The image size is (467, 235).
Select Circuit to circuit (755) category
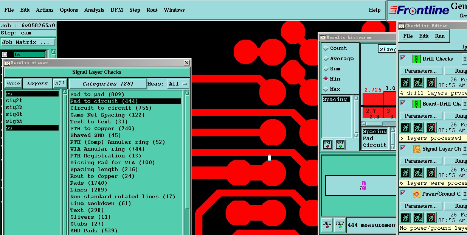(111, 108)
